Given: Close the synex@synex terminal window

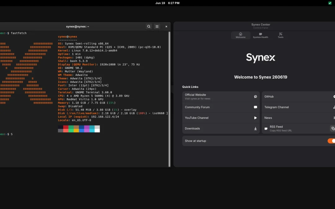Looking at the screenshot, I should (x=166, y=26).
